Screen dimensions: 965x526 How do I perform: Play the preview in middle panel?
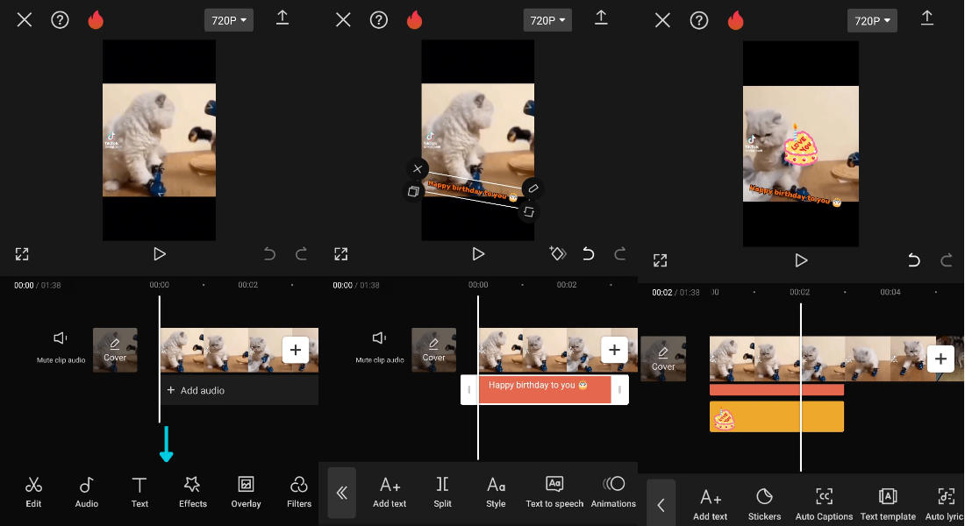pos(478,254)
